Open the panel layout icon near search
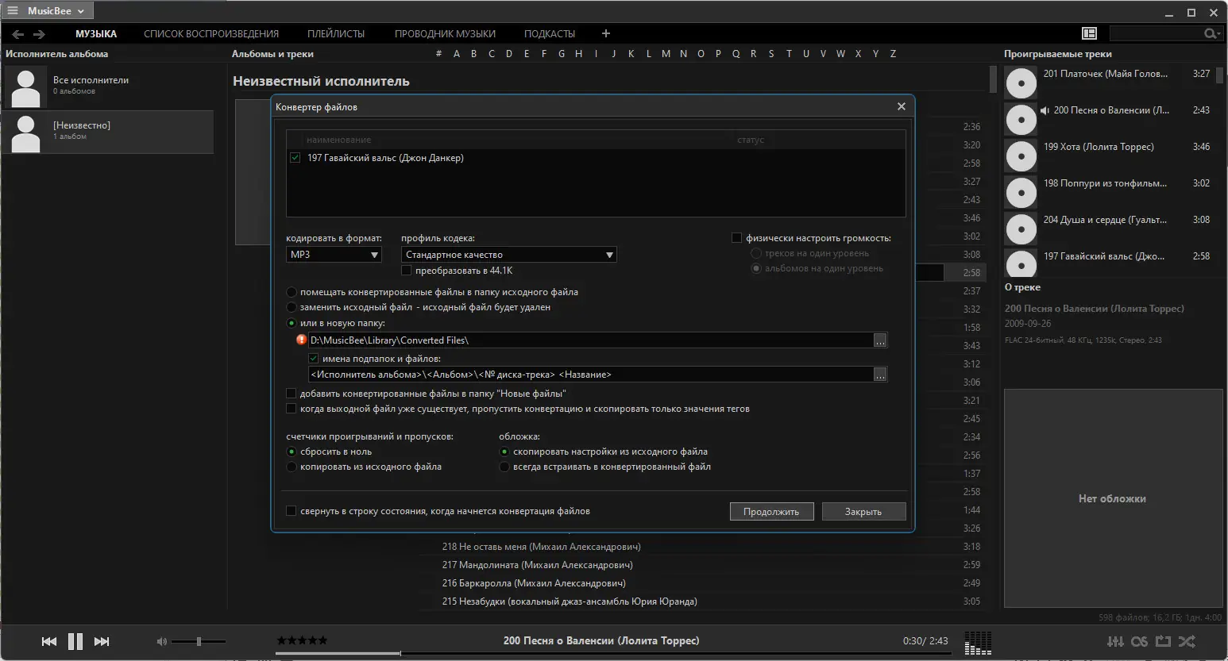1228x661 pixels. [1089, 33]
